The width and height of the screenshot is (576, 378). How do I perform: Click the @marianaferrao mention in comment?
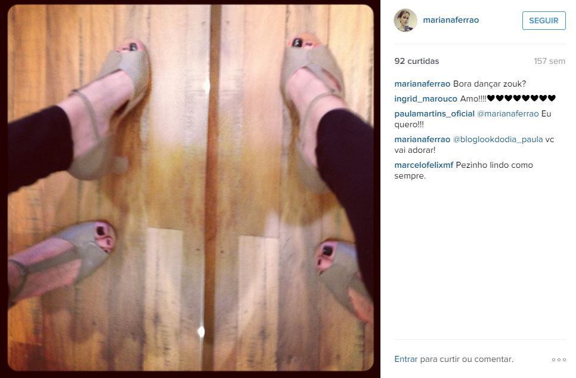507,113
